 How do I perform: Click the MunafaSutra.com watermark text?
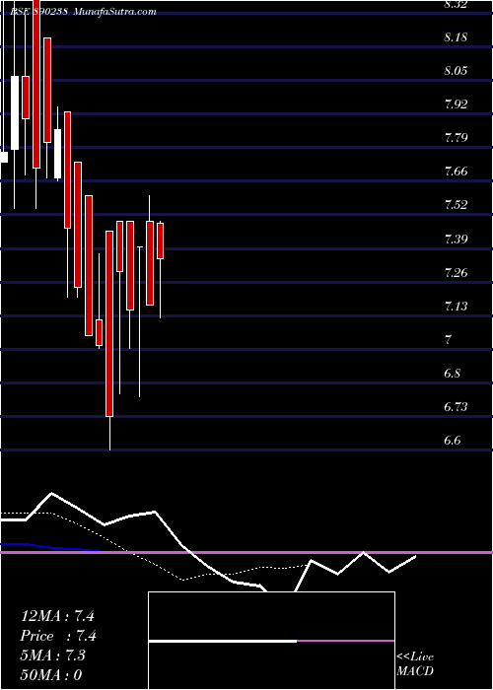click(x=115, y=12)
